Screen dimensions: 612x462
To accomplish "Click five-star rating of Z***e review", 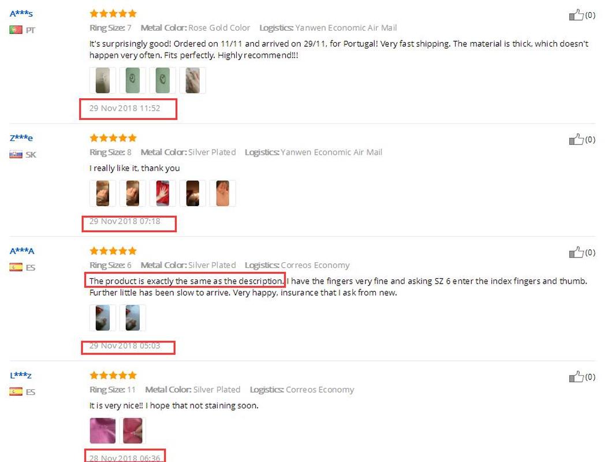I will (x=113, y=138).
